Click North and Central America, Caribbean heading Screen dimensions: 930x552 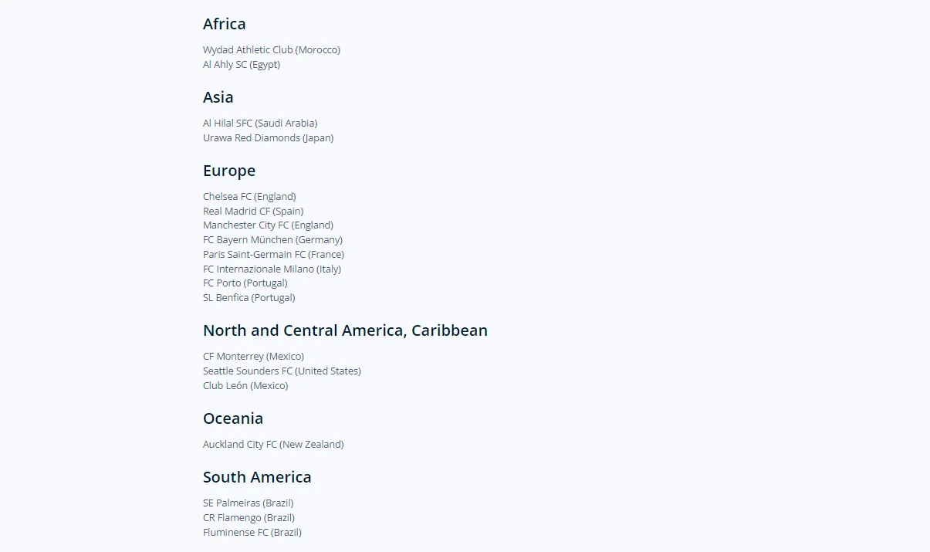tap(345, 330)
